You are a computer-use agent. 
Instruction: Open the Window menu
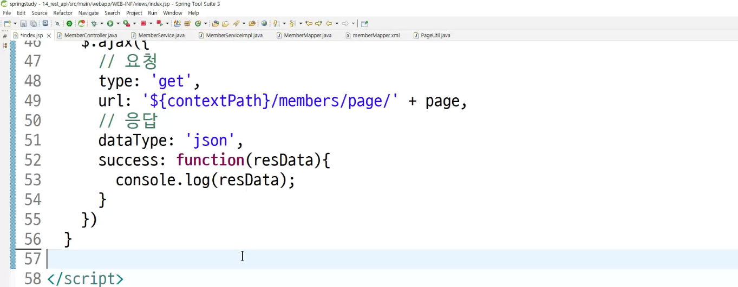coord(173,13)
